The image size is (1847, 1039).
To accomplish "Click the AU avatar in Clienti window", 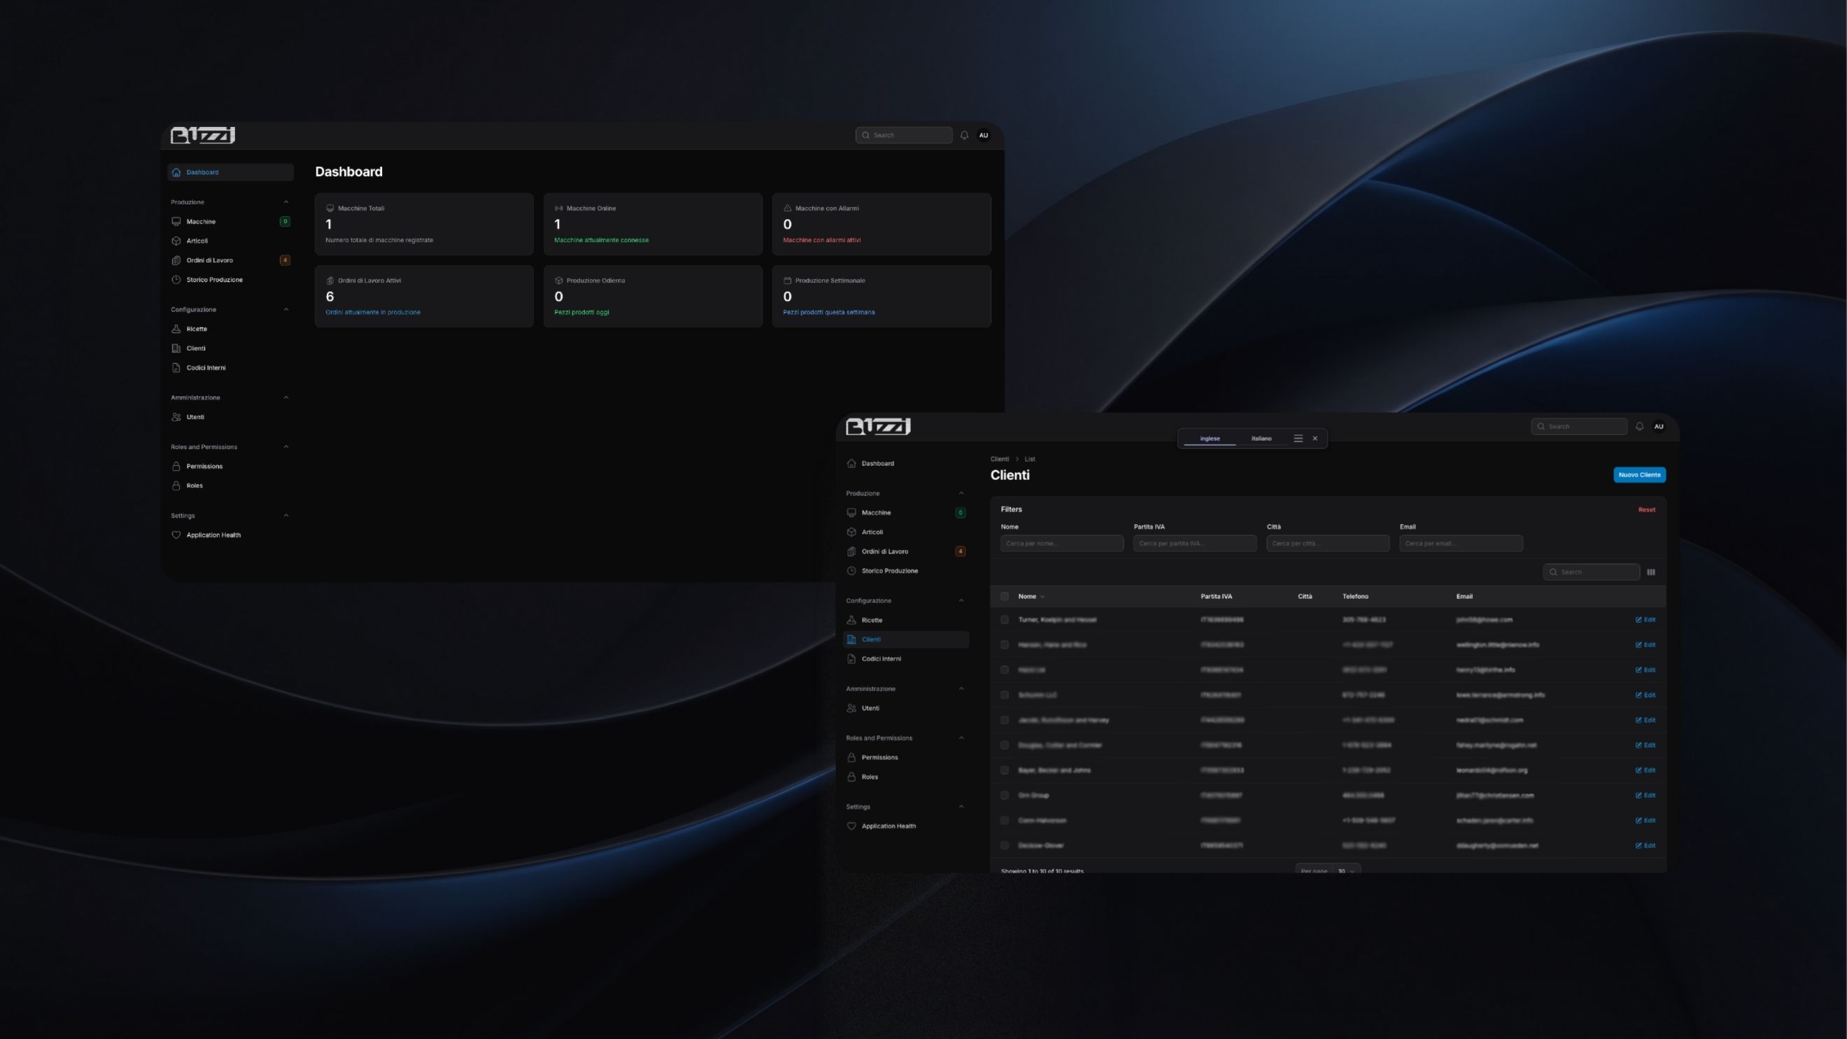I will point(1658,426).
